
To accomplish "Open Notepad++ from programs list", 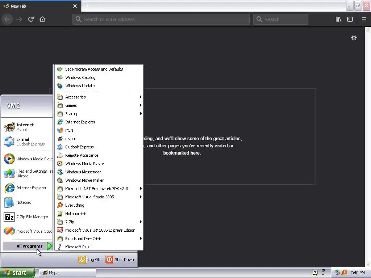I will click(99, 214).
